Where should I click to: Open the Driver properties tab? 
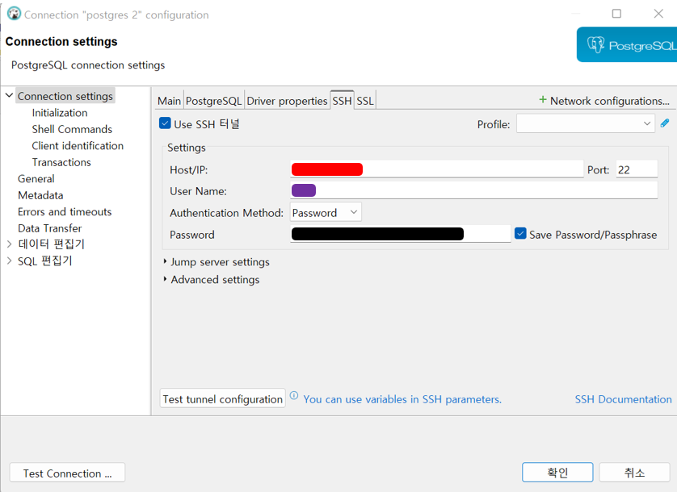(287, 101)
